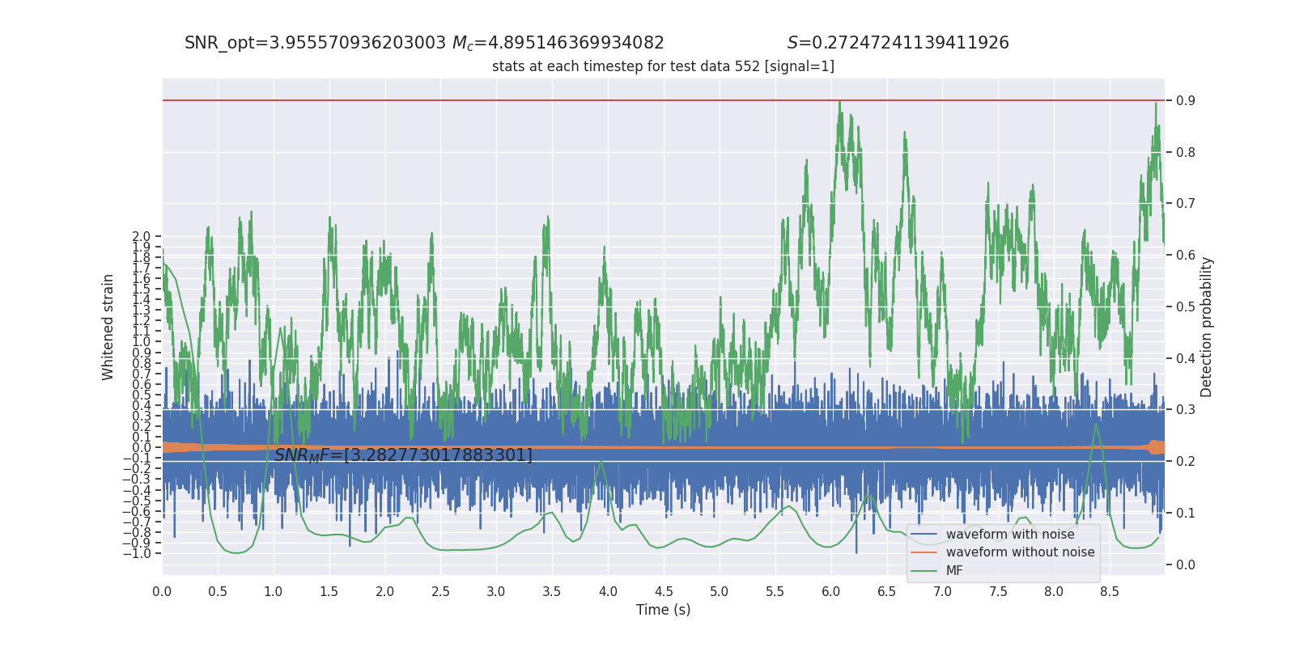Image resolution: width=1295 pixels, height=647 pixels.
Task: Click the SNR_opt value text at top
Action: [316, 43]
